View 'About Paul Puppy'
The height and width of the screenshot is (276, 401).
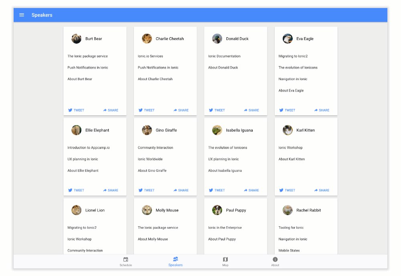(x=222, y=239)
